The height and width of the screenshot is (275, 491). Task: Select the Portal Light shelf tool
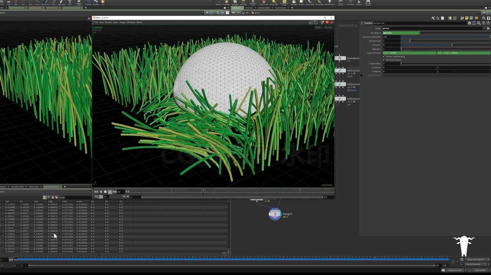[x=319, y=3]
